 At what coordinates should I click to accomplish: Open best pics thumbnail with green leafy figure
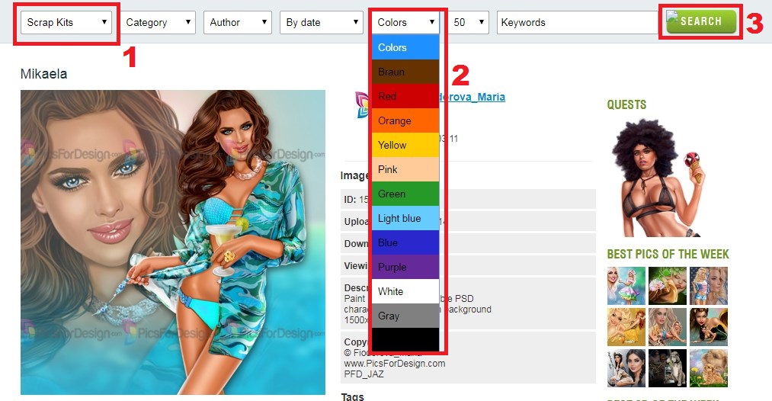click(x=667, y=286)
